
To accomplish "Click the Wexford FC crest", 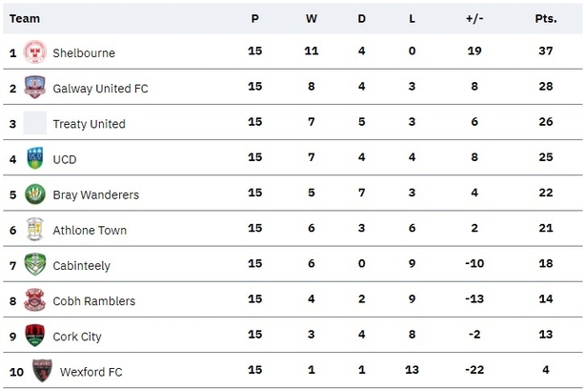I will tap(42, 371).
